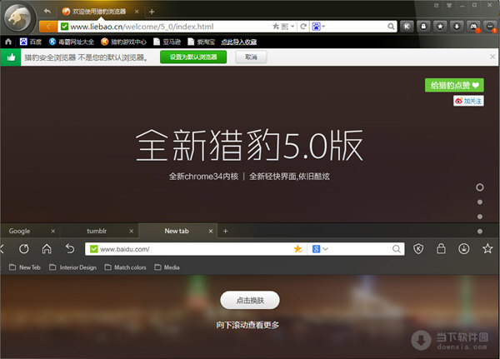Image resolution: width=500 pixels, height=359 pixels.
Task: Click the home icon in bookmarks bar
Action: 8,42
